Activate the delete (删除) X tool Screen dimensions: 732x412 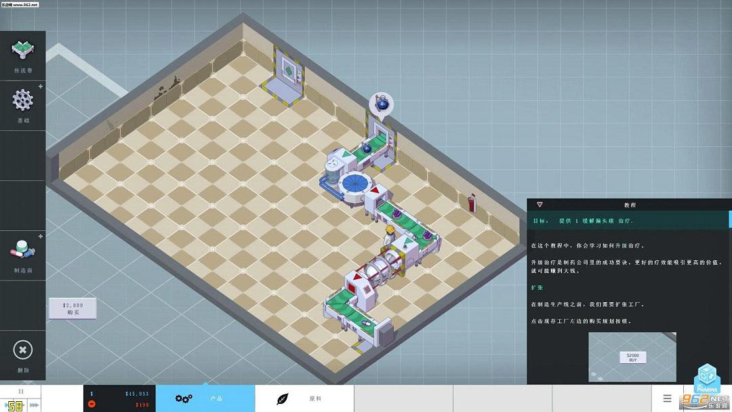coord(22,355)
